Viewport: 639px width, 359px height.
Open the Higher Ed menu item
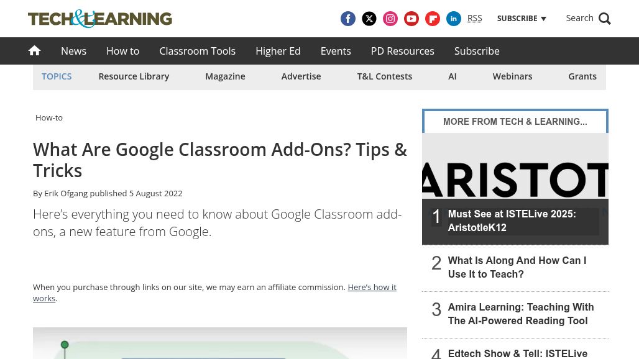[278, 51]
